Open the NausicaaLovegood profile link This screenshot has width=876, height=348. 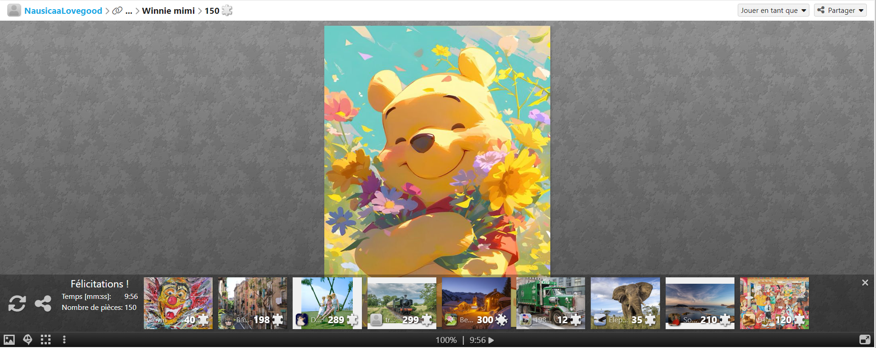(x=63, y=11)
